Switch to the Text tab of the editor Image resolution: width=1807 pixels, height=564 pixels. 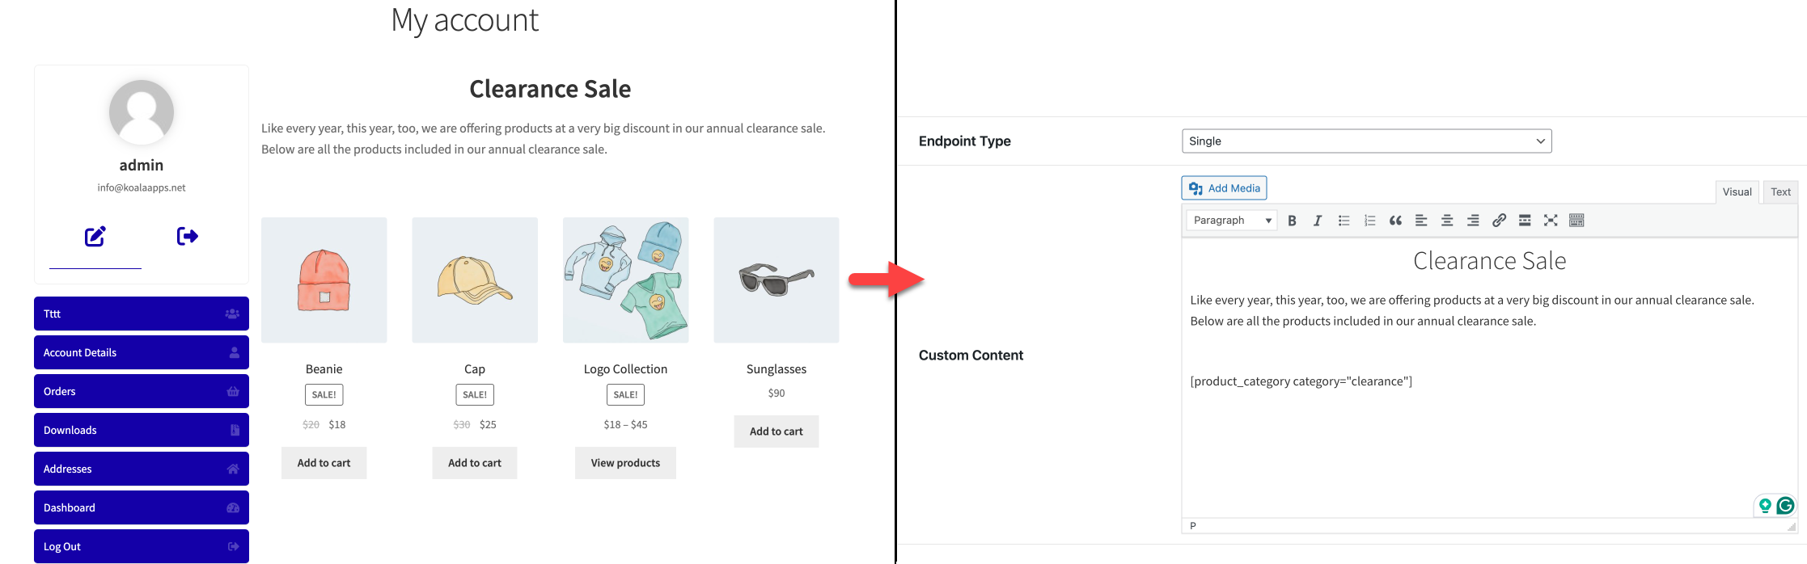click(x=1780, y=192)
